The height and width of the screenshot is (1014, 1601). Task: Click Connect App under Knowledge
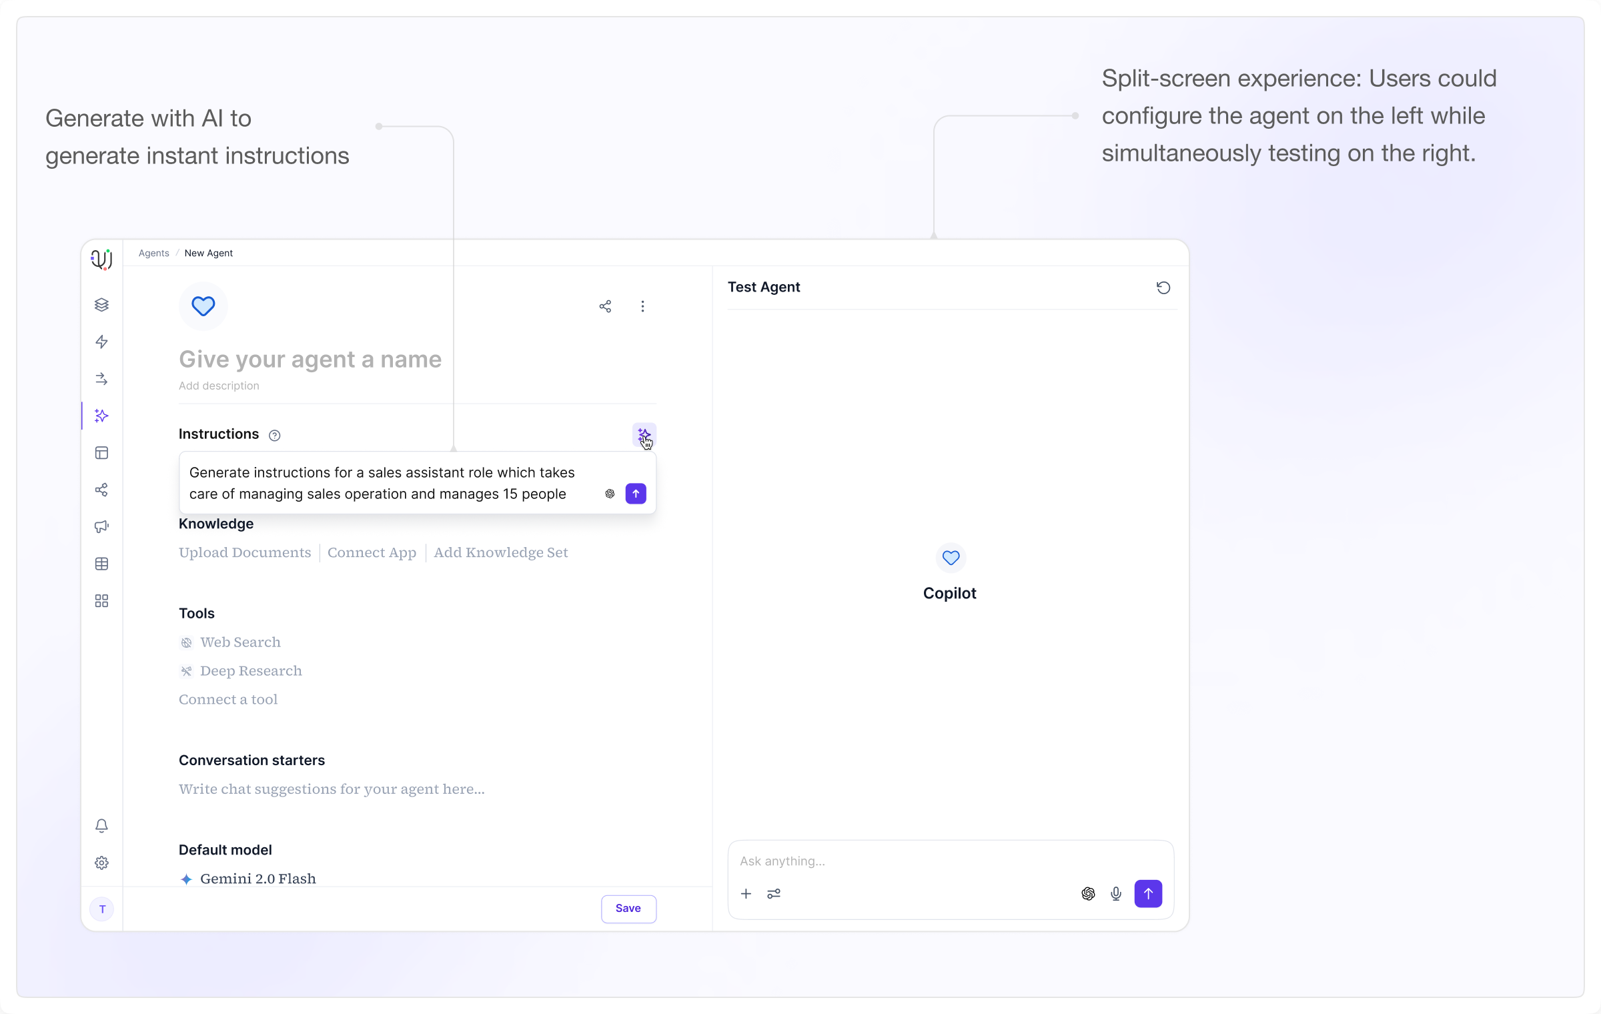372,552
